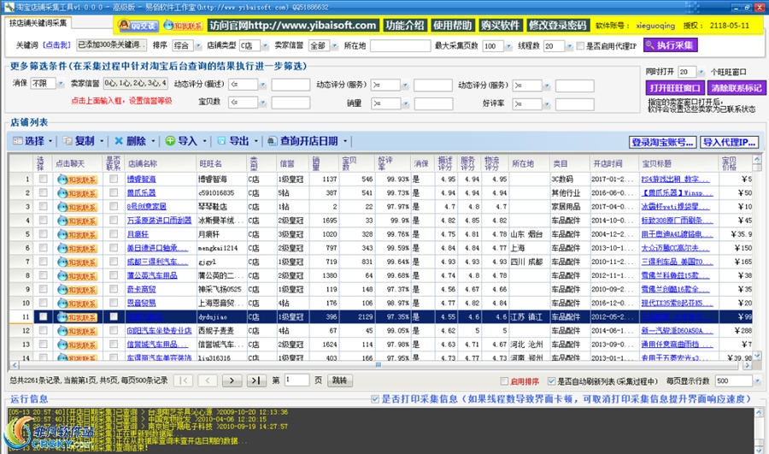Open 修改登录密码 in the top banner
This screenshot has width=769, height=454.
558,25
